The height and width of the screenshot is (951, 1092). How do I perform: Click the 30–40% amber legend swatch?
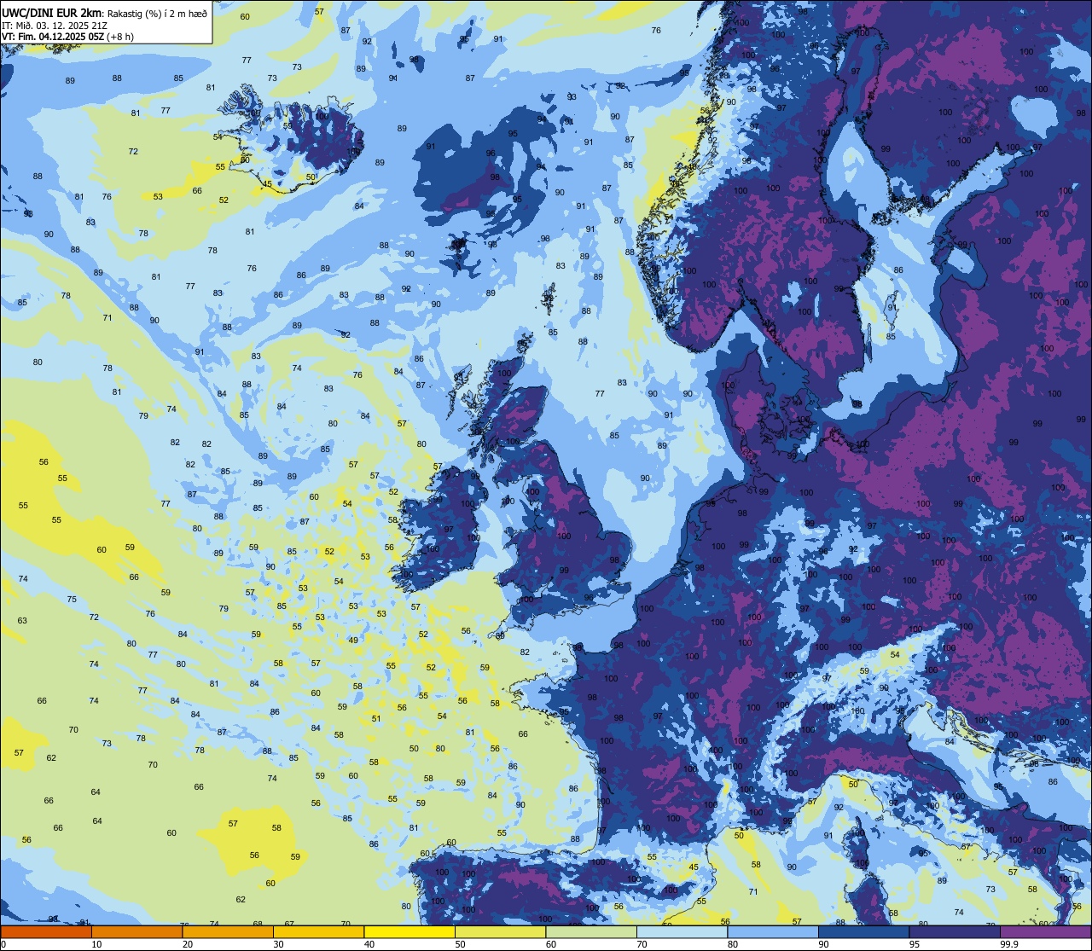(318, 931)
